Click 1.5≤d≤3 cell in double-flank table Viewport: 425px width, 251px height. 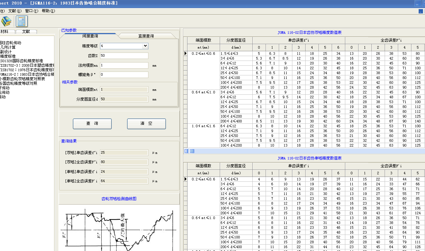pyautogui.click(x=236, y=53)
